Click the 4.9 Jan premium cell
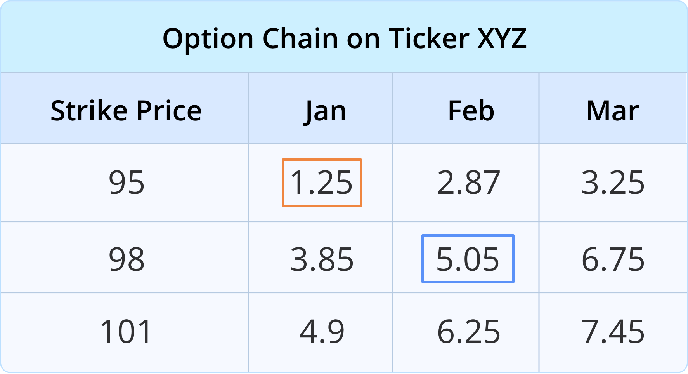The image size is (688, 374). point(322,332)
